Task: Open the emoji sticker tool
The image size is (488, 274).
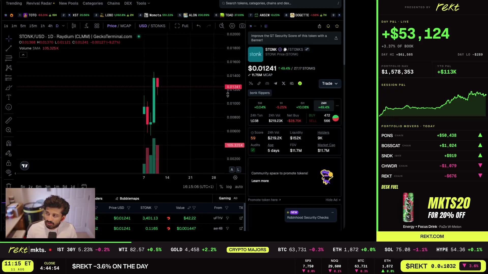Action: tap(9, 107)
